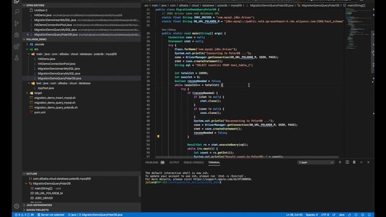Click the thumbs-up Java status icon
Image resolution: width=386 pixels, height=217 pixels.
click(349, 215)
